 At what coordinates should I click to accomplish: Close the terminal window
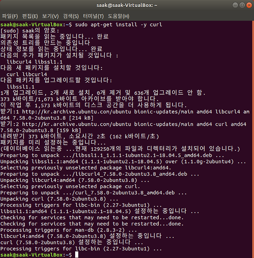tap(249, 5)
